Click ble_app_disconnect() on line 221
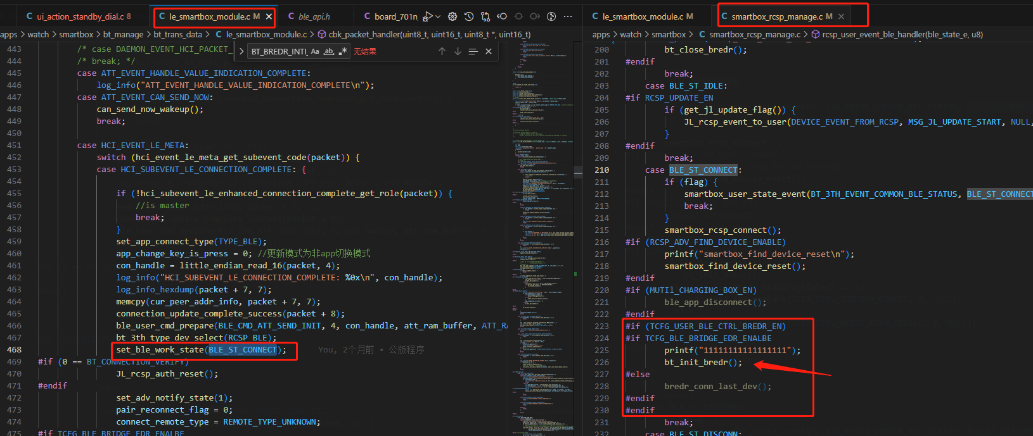The image size is (1033, 436). pos(715,302)
